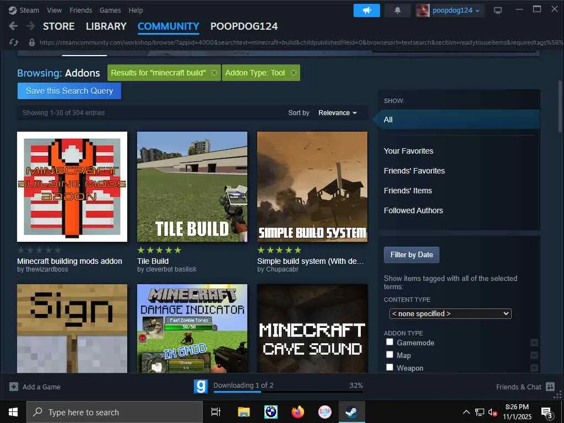The height and width of the screenshot is (423, 564).
Task: Click the padlock site security icon
Action: 31,42
